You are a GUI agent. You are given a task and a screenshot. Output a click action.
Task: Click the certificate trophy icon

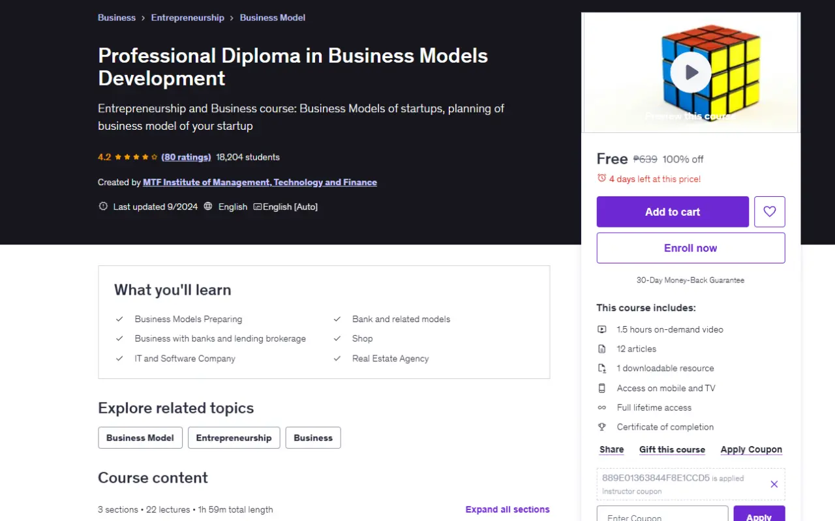(601, 427)
